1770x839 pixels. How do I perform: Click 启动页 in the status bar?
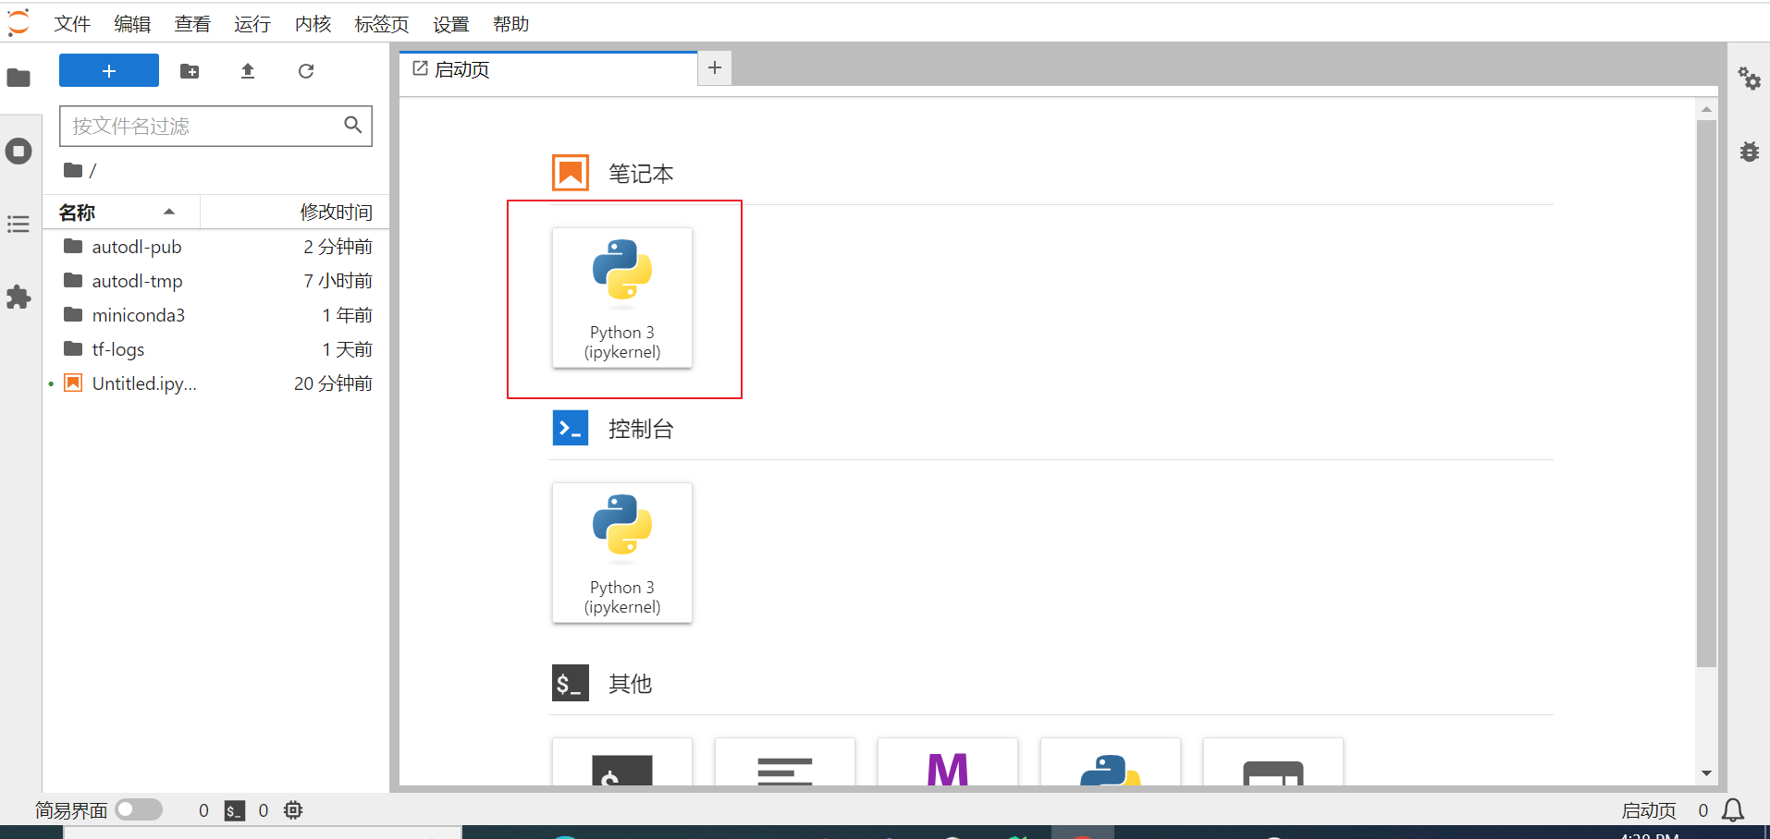(x=1649, y=810)
